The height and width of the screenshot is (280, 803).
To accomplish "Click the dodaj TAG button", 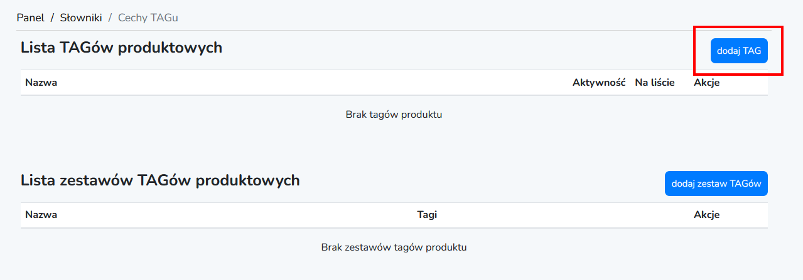I will click(739, 51).
